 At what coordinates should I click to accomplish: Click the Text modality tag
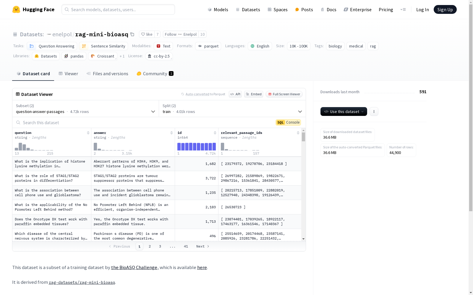[x=163, y=46]
